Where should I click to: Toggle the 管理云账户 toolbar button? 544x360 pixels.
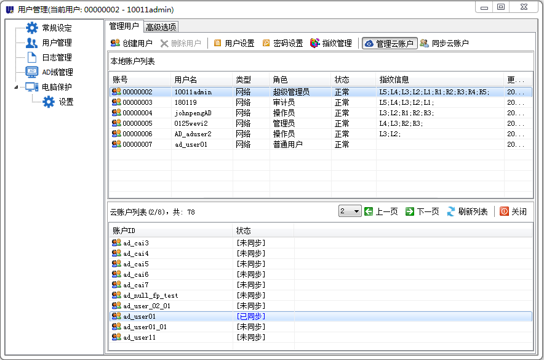(x=390, y=43)
